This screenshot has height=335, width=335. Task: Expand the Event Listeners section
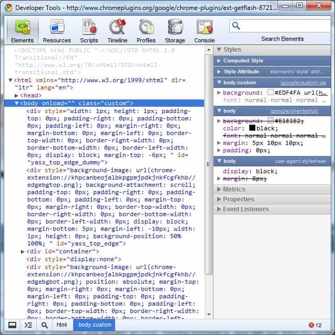point(245,209)
